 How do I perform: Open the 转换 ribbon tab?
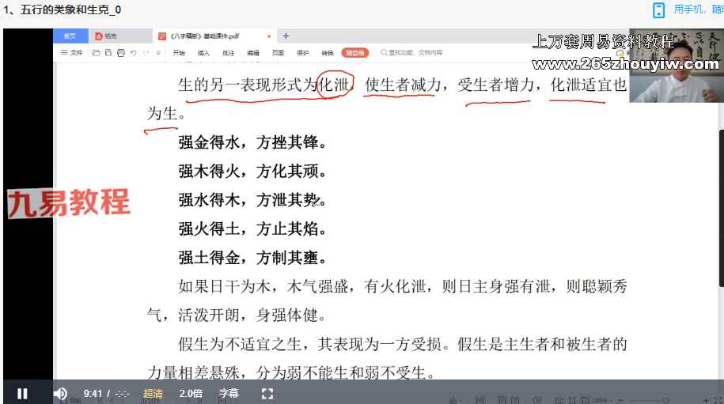tap(328, 53)
